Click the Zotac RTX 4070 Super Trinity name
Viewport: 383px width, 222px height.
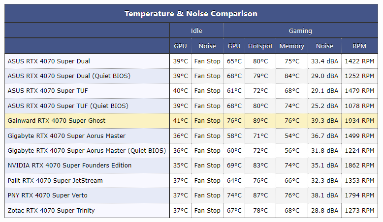51,211
